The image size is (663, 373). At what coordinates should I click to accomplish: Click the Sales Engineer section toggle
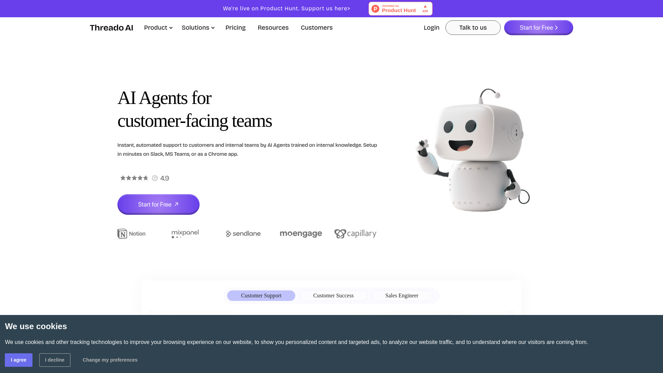click(x=402, y=296)
